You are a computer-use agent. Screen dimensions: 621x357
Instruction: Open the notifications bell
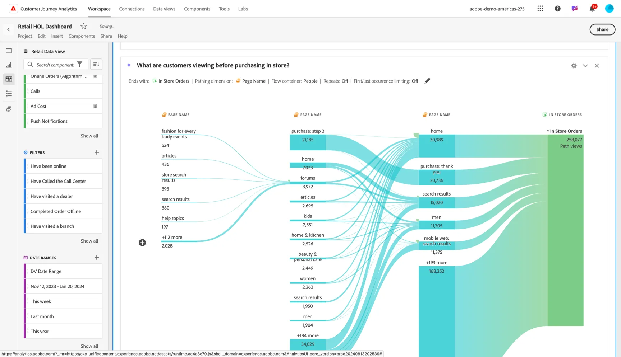pos(592,9)
